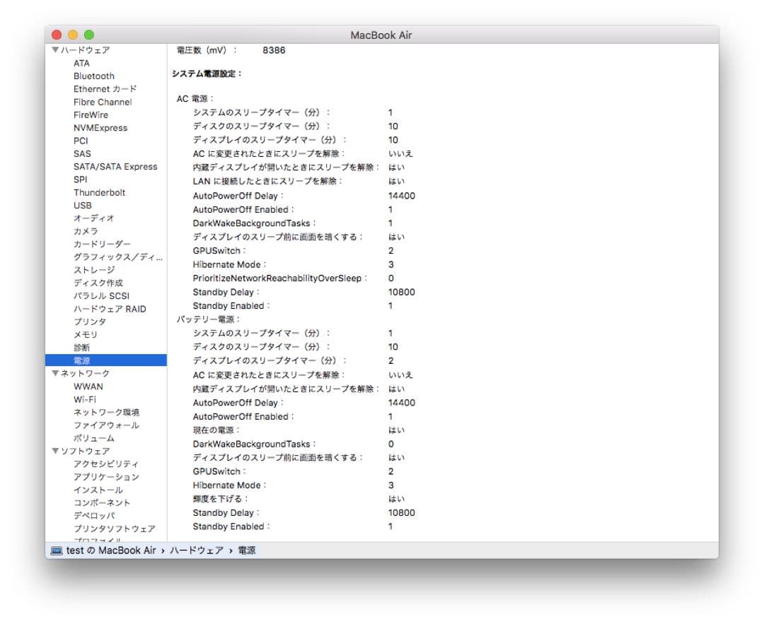View the SATA/SATA Express report
This screenshot has height=624, width=764.
click(x=115, y=166)
